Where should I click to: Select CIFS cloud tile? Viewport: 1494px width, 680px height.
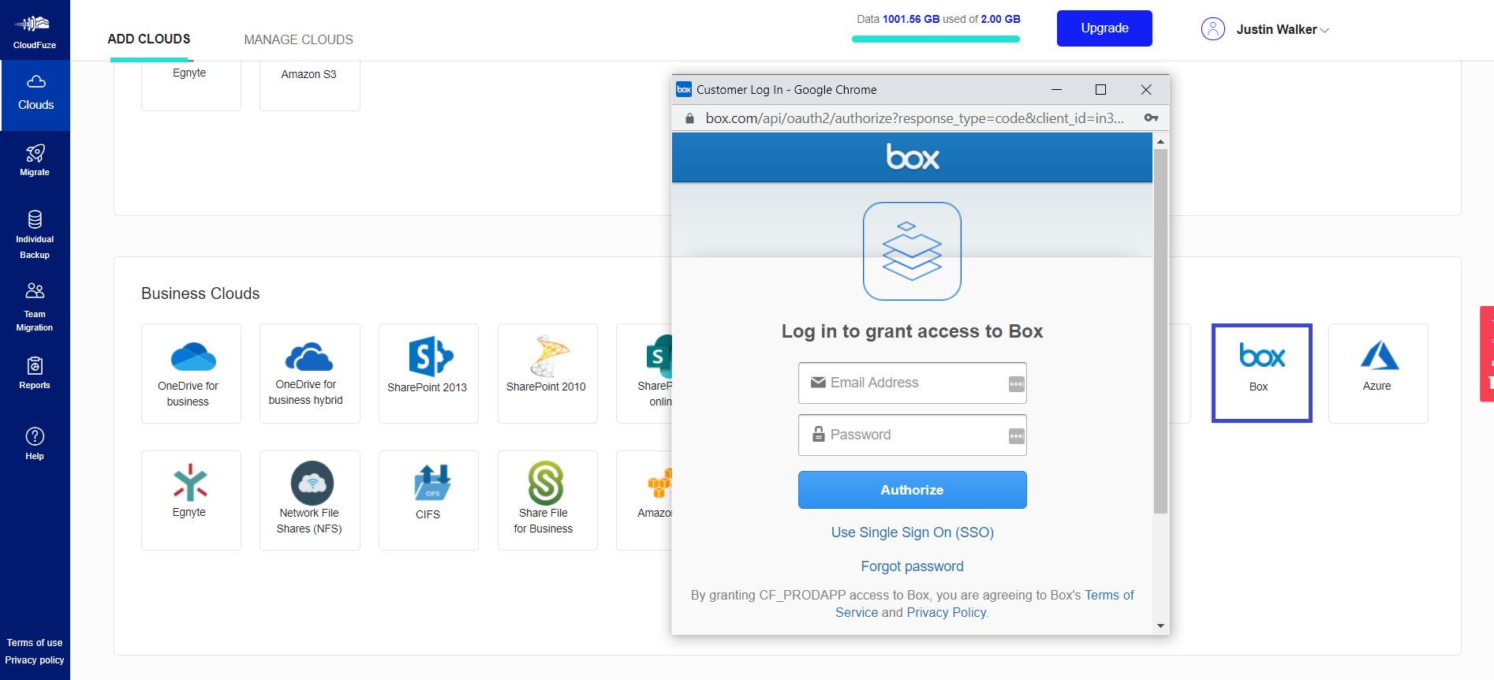pyautogui.click(x=428, y=500)
